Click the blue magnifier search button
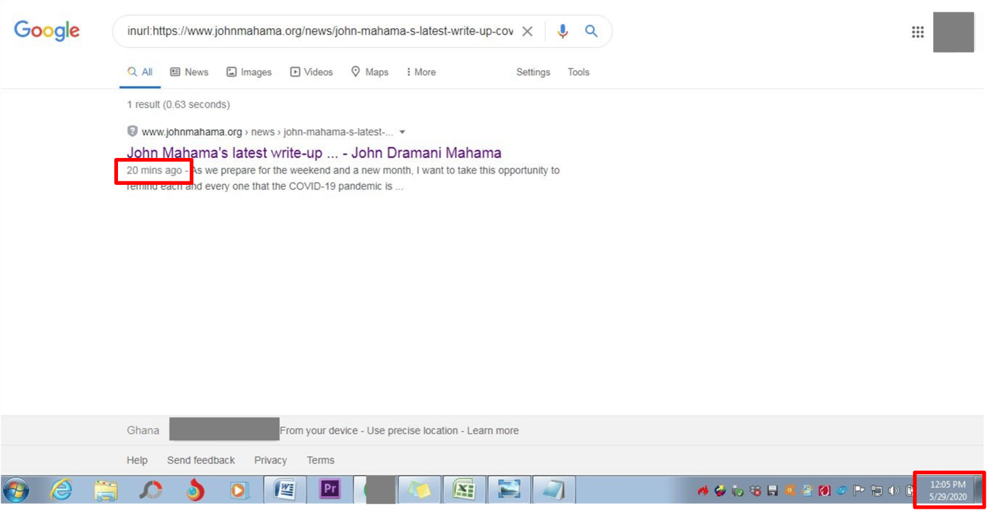 coord(592,31)
